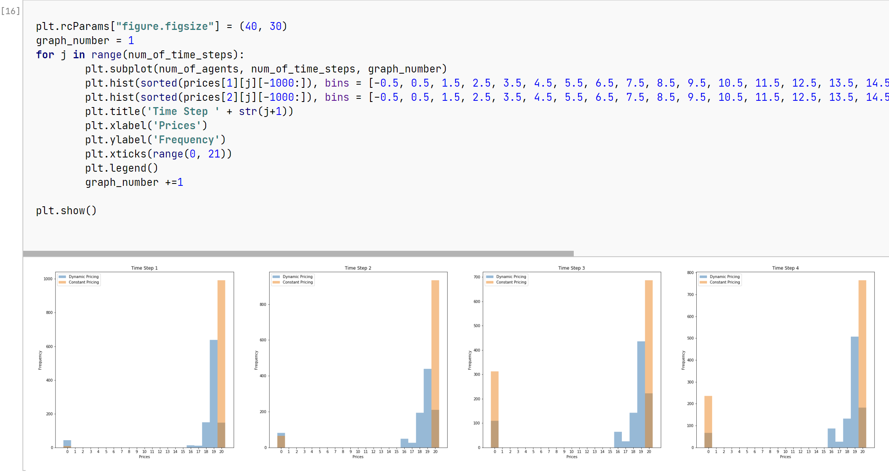Click the 'Time Step 4' plot title
Screen dimensions: 889x476
click(785, 268)
